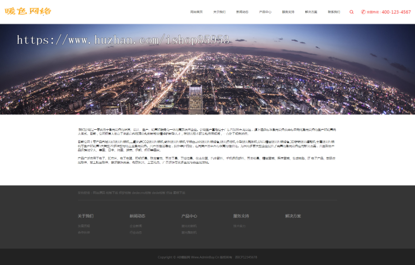415x265 pixels.
Task: Call the 400-123-4567 hotline number
Action: click(396, 12)
